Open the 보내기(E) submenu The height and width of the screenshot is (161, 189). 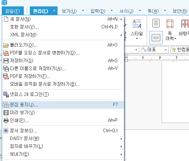[x=63, y=154]
